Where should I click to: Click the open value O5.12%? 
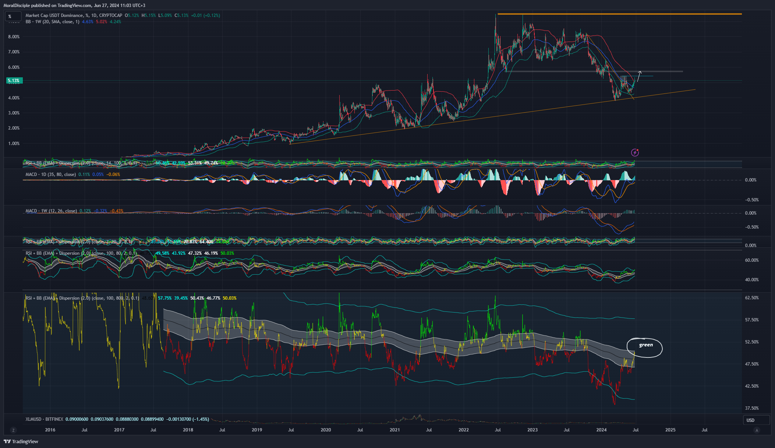point(132,15)
